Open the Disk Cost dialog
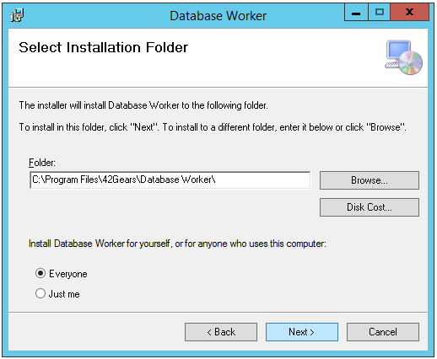 click(x=370, y=207)
